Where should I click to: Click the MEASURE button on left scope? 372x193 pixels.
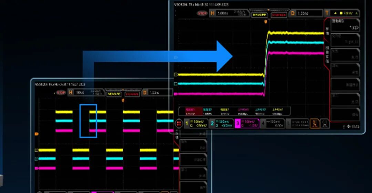114,94
